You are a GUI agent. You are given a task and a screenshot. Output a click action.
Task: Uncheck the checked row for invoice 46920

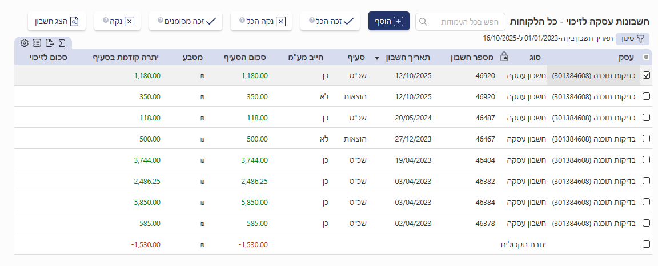tap(646, 75)
